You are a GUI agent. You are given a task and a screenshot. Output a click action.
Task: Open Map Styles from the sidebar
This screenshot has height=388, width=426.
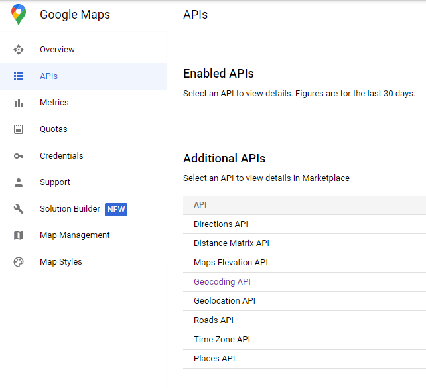coord(83,262)
